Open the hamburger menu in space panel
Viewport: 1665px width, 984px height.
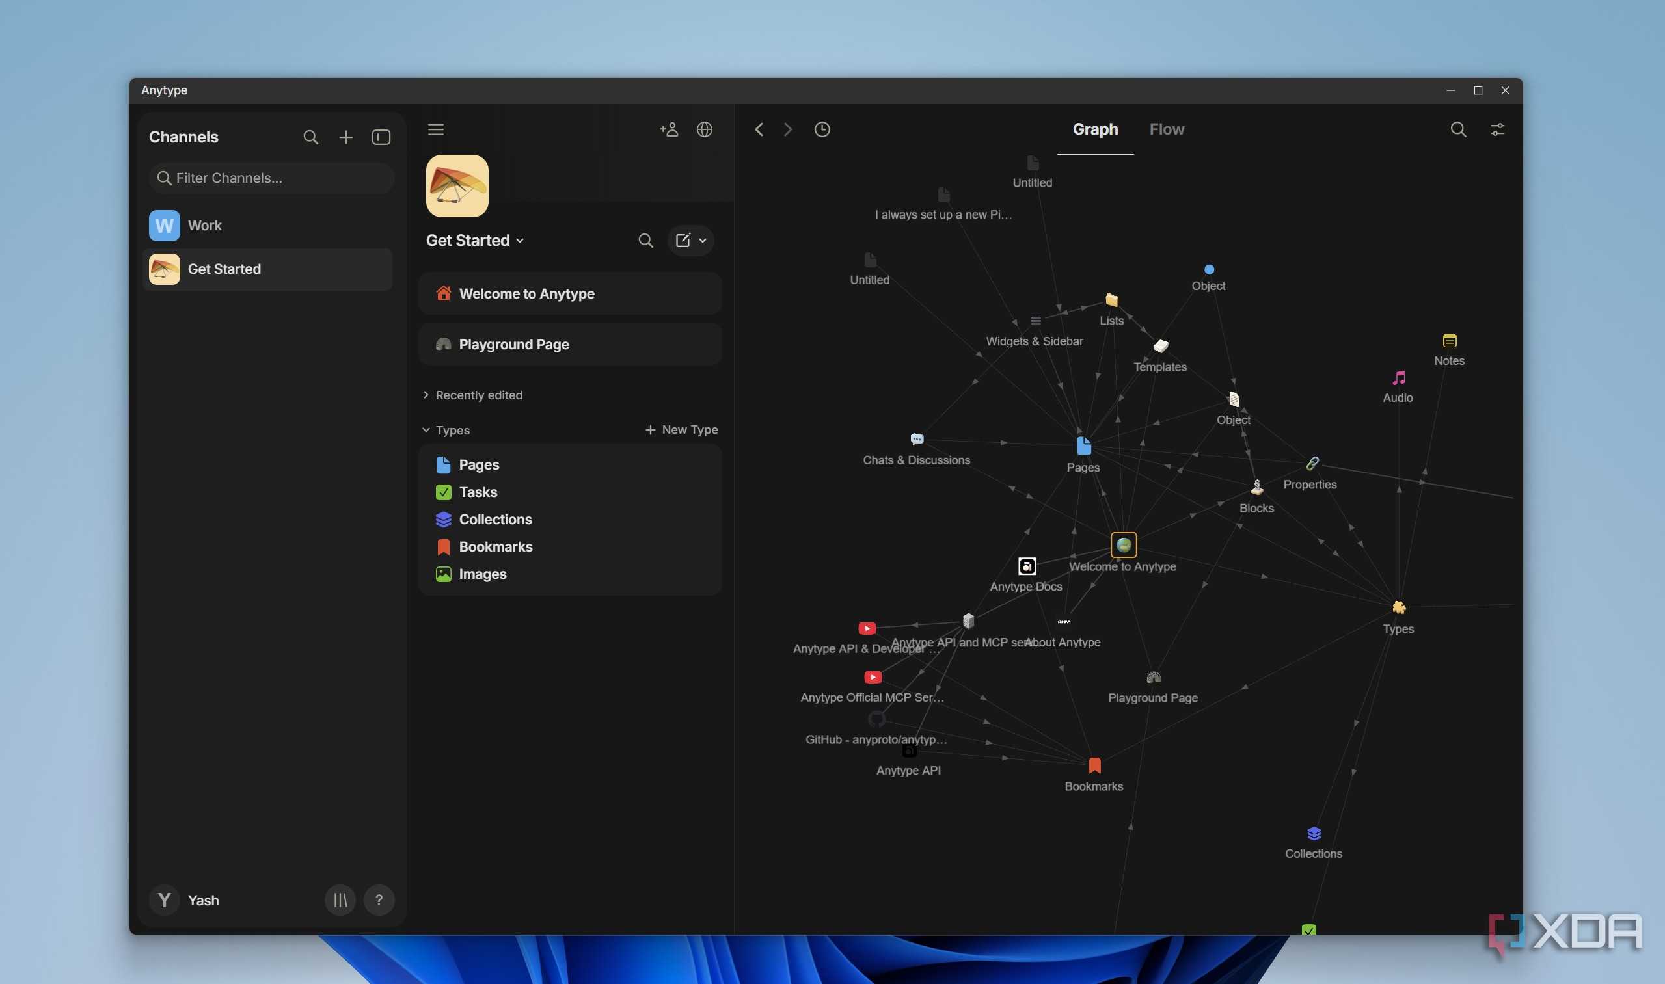436,129
